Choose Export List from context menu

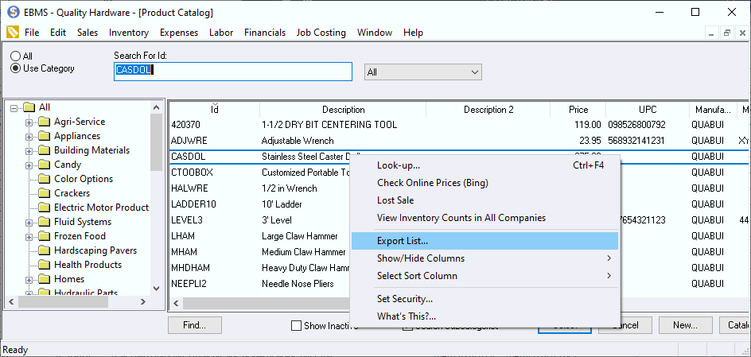click(484, 241)
